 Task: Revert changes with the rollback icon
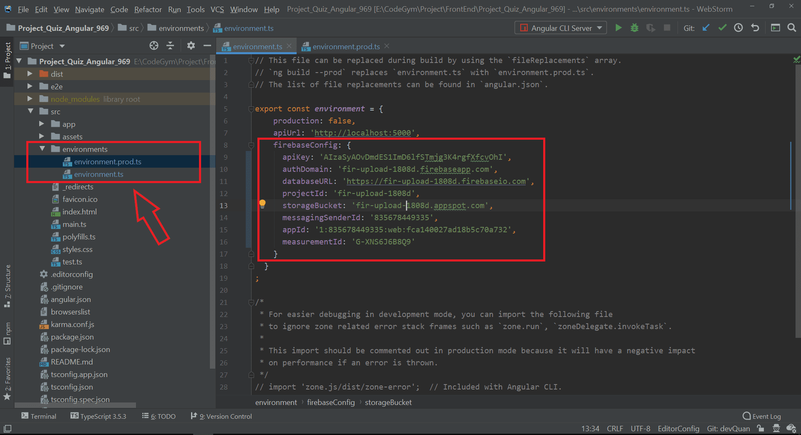tap(755, 28)
